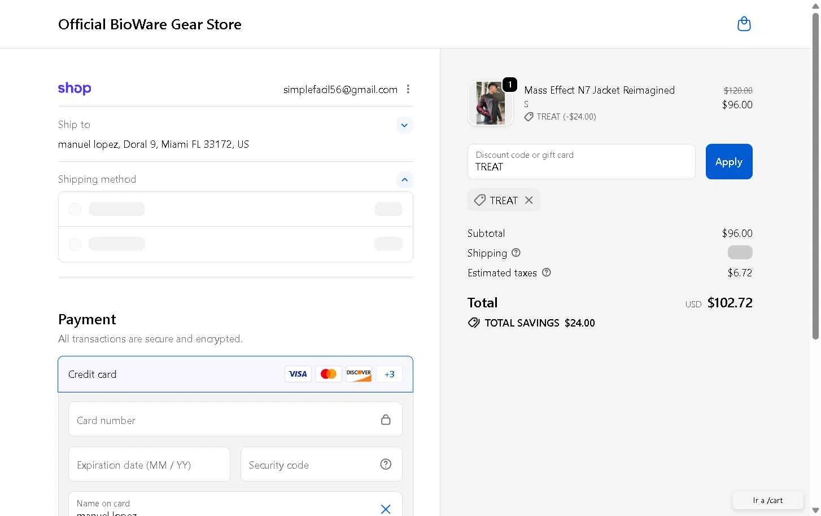Click the Mass Effect N7 Jacket thumbnail
821x516 pixels.
tap(490, 103)
